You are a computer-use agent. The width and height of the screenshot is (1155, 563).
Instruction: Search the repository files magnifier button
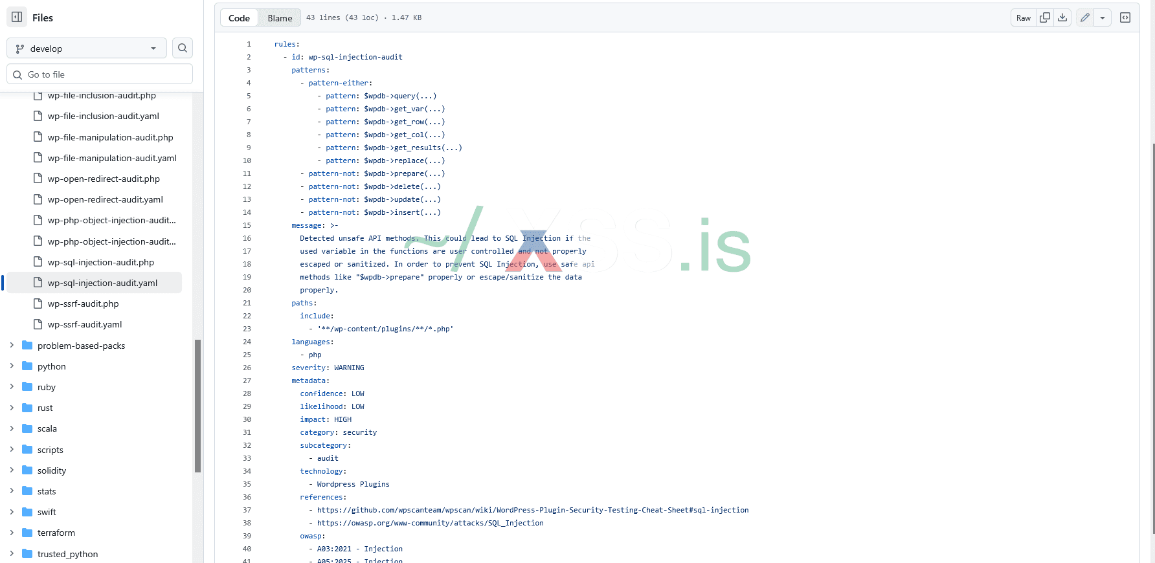[x=183, y=48]
